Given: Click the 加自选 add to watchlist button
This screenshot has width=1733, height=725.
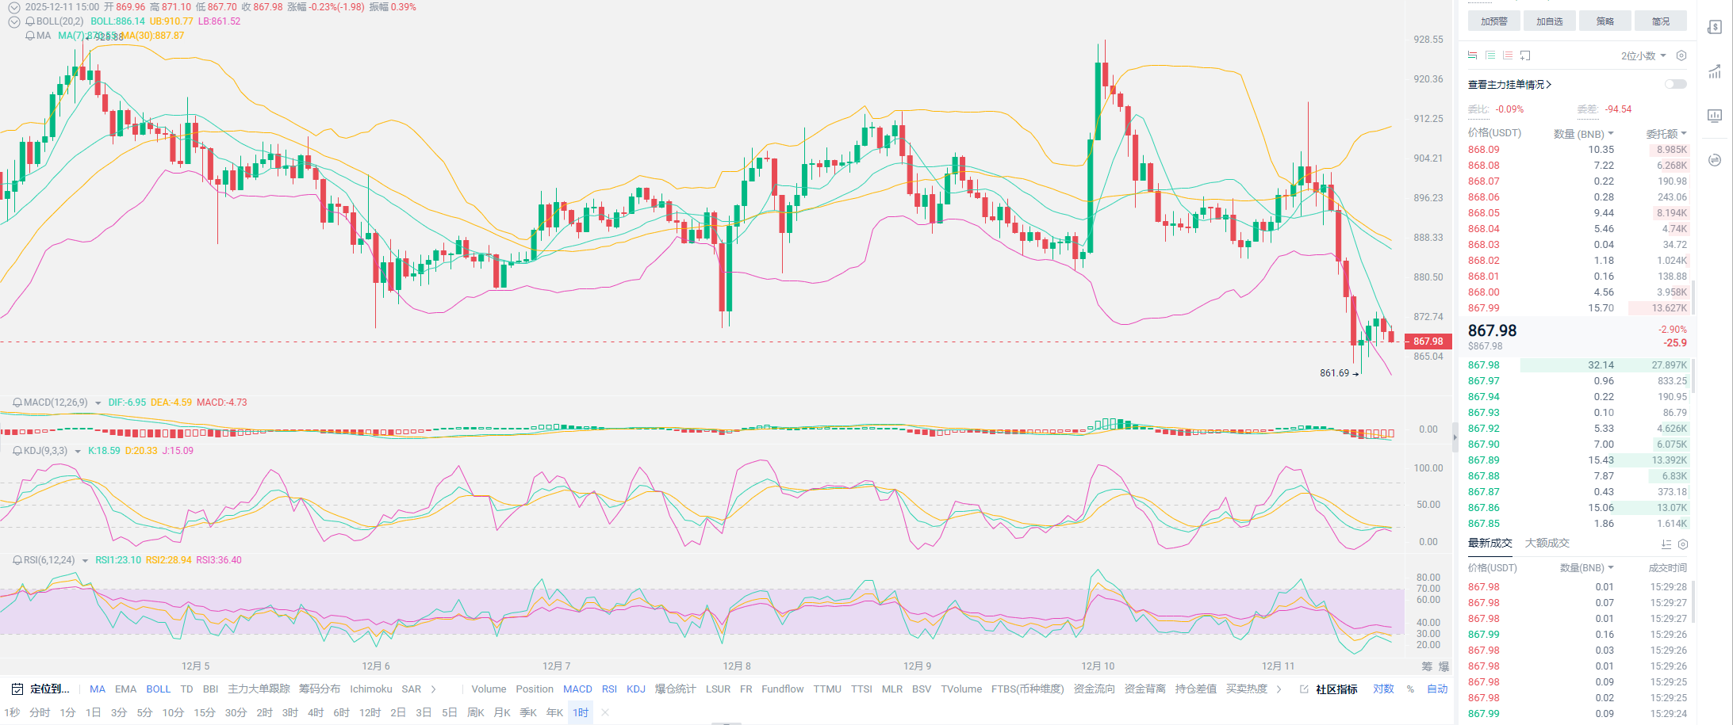Looking at the screenshot, I should [1549, 21].
